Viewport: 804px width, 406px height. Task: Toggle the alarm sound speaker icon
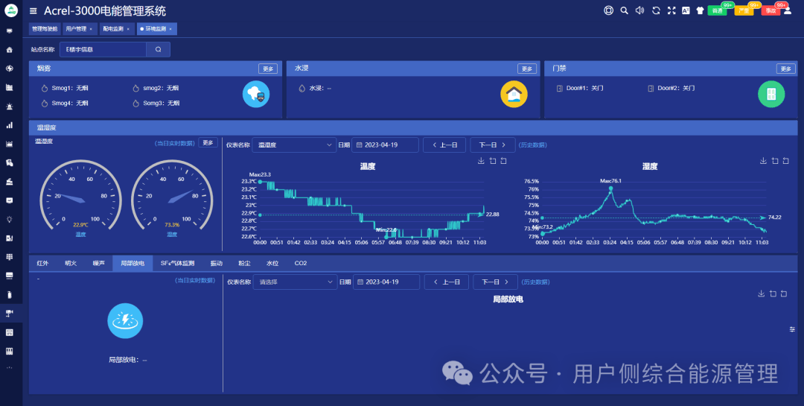(x=640, y=10)
